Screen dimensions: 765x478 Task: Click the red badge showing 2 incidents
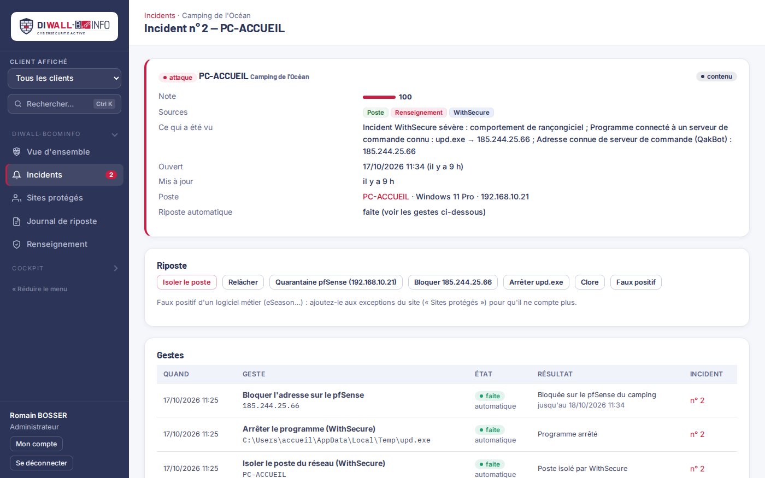(111, 175)
